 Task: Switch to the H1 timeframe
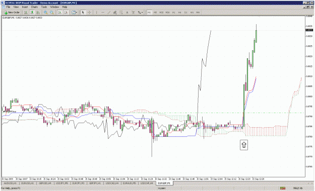coord(173,13)
